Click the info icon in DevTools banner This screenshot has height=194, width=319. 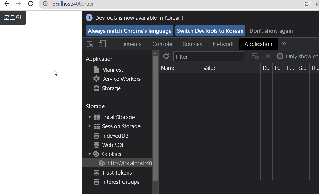pos(89,18)
